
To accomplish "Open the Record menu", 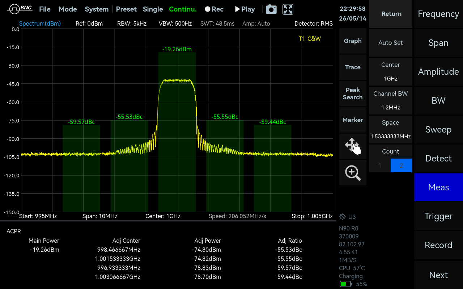I will click(438, 245).
